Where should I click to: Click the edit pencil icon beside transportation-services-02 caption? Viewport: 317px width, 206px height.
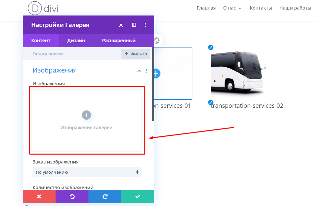(x=211, y=102)
